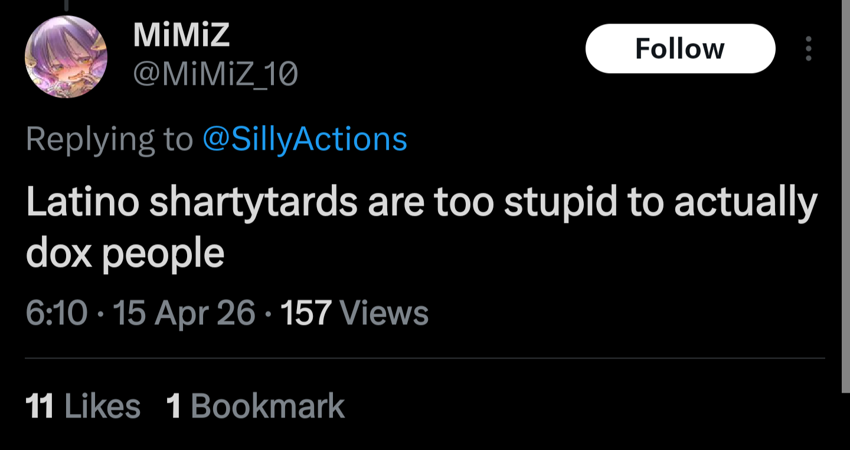Open the three-dot more options menu
This screenshot has height=450, width=850.
(809, 48)
